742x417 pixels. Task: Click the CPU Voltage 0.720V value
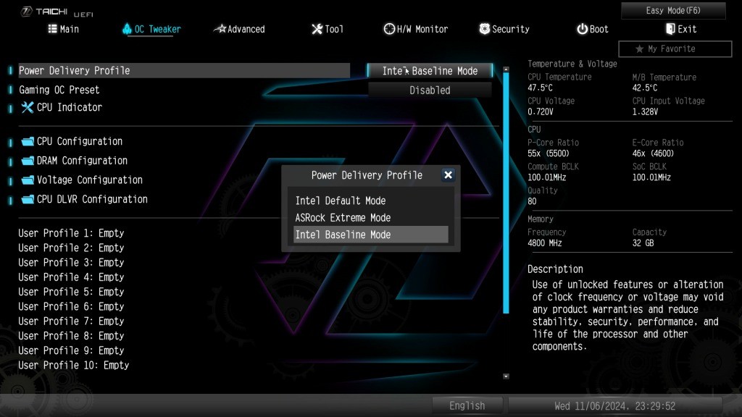pyautogui.click(x=541, y=112)
